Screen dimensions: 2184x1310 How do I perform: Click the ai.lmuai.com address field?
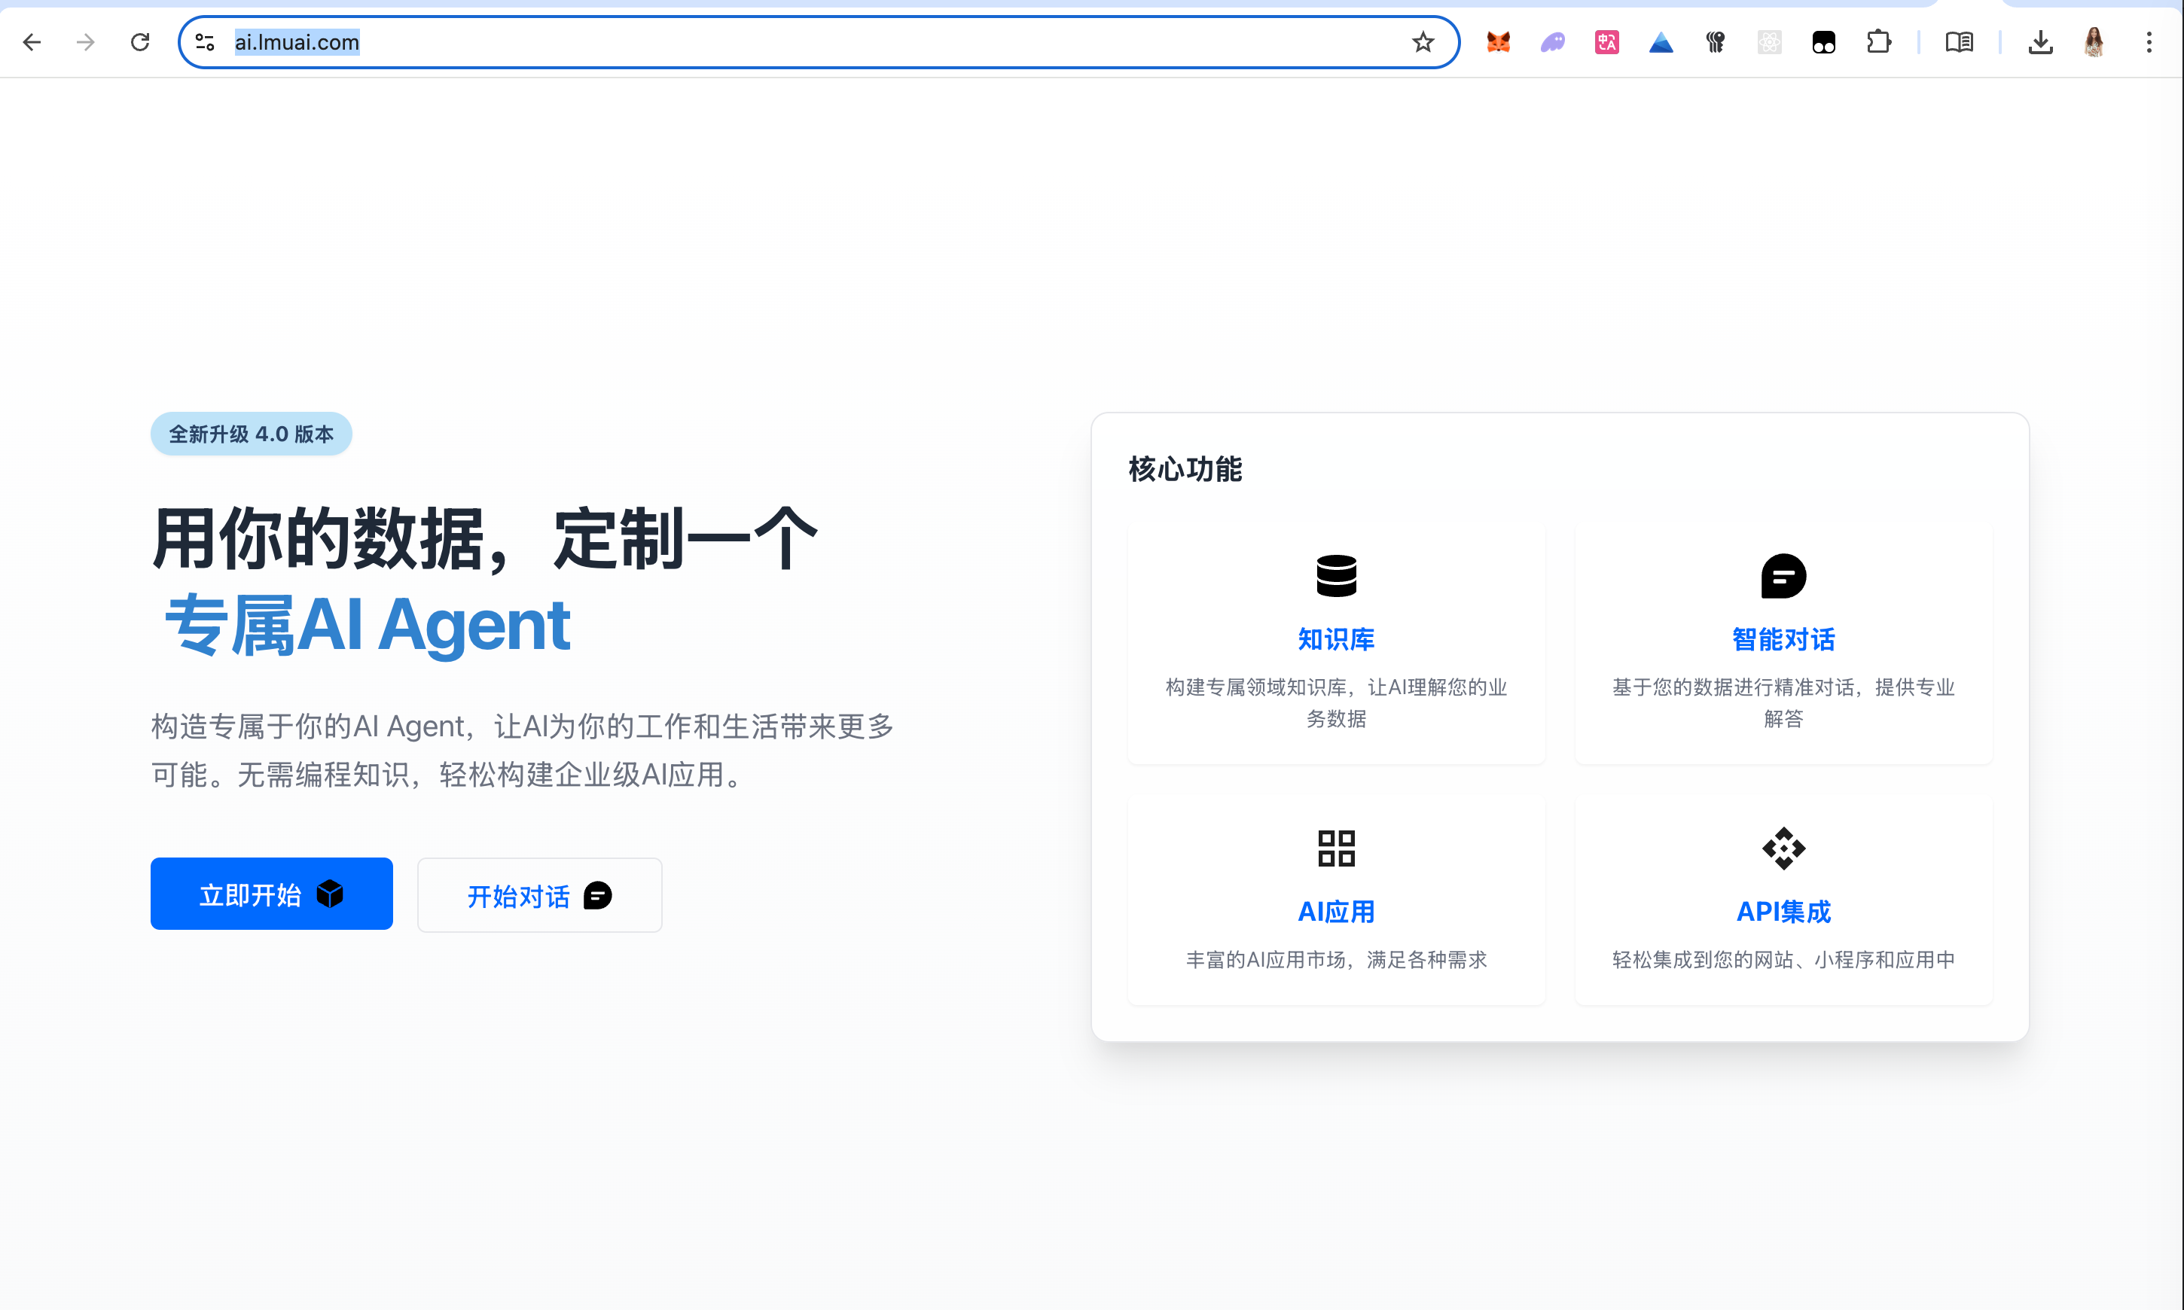(795, 41)
